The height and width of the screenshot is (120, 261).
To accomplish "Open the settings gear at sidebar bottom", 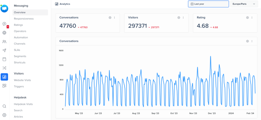I will tap(4, 115).
